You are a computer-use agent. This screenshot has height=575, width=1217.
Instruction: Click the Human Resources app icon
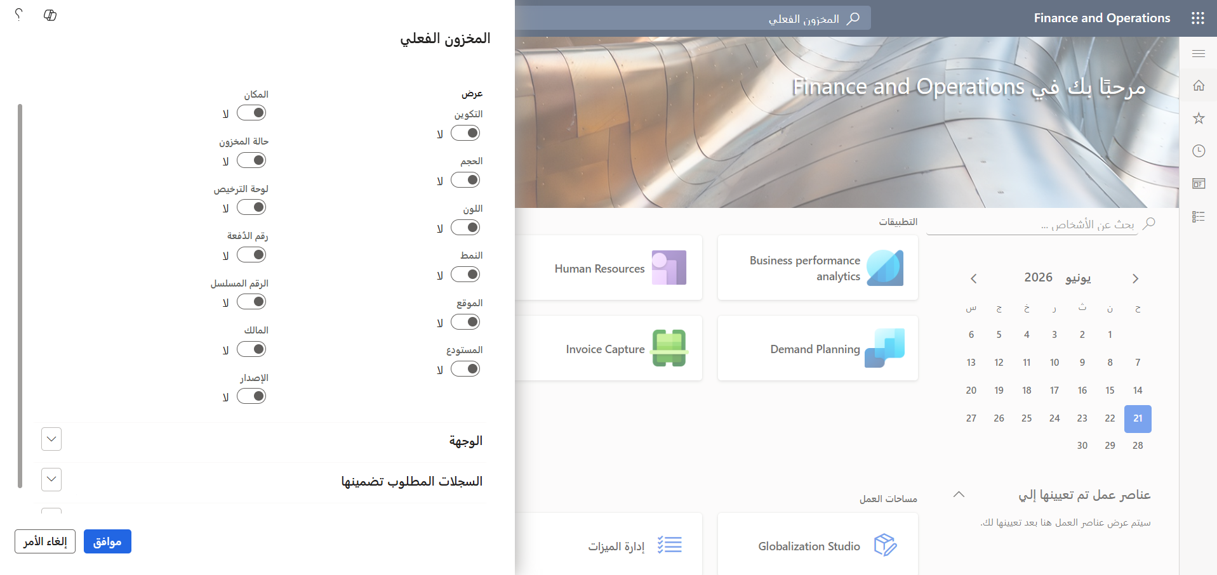tap(669, 268)
